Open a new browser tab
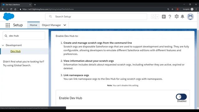Screen dimensions: 199x112 [x=35, y=5]
